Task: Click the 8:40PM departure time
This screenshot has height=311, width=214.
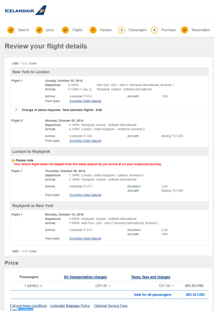Action: coord(73,85)
